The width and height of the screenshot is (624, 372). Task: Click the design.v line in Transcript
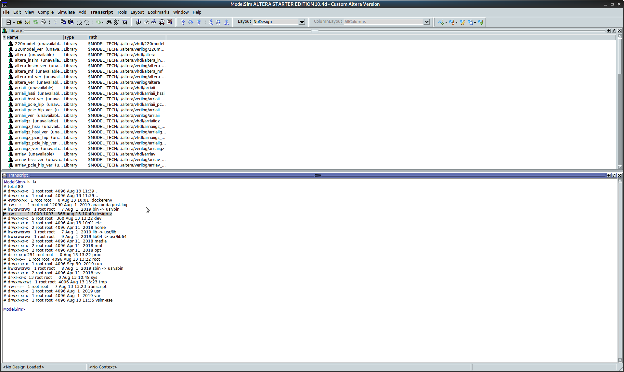pyautogui.click(x=58, y=214)
